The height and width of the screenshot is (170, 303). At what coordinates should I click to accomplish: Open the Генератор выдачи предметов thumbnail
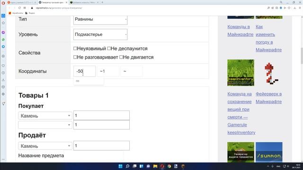[x=241, y=152]
